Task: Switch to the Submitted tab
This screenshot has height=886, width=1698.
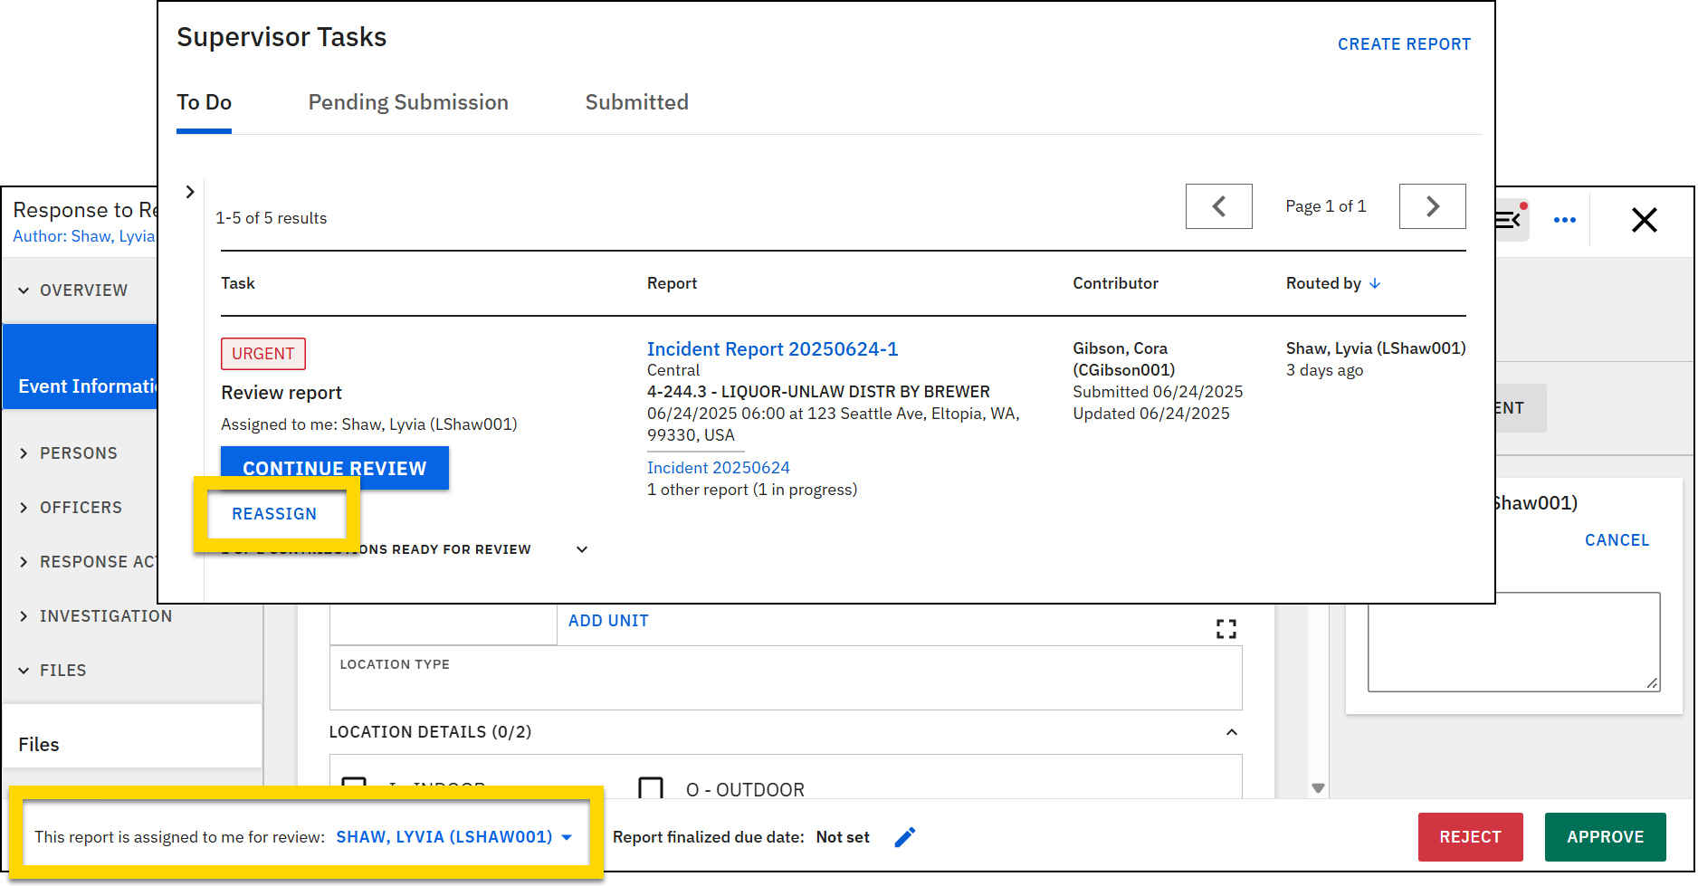Action: 636,102
